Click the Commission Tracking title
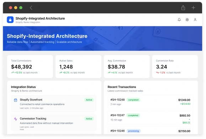 coord(33,118)
